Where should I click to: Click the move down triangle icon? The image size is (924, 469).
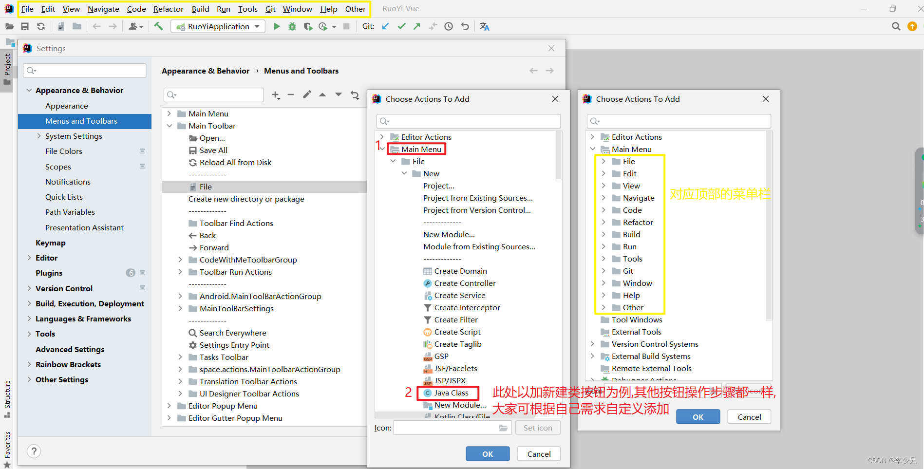[x=338, y=94]
